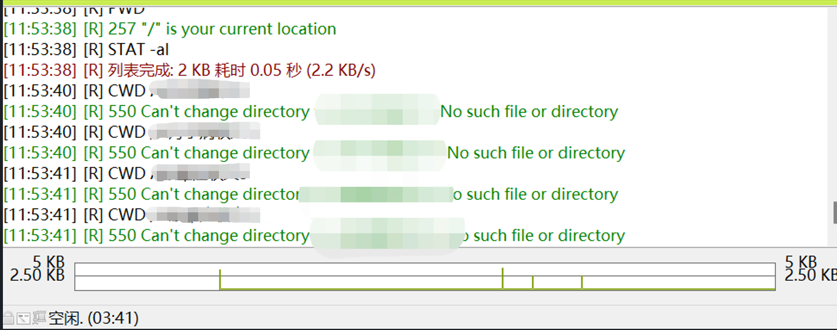Click the left 2.50 KB scale label
This screenshot has width=837, height=330.
[37, 275]
